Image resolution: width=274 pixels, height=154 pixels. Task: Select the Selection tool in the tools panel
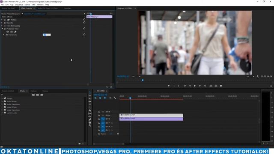coord(90,92)
